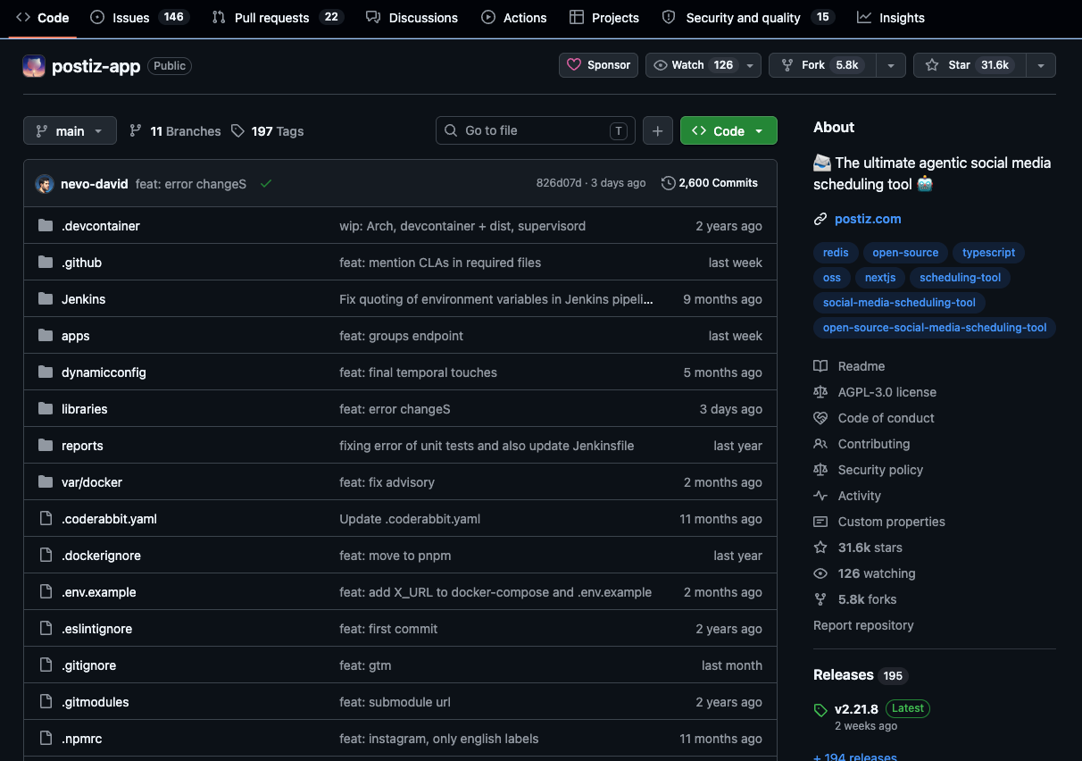Click the Sponsor heart button
1082x761 pixels.
(598, 65)
